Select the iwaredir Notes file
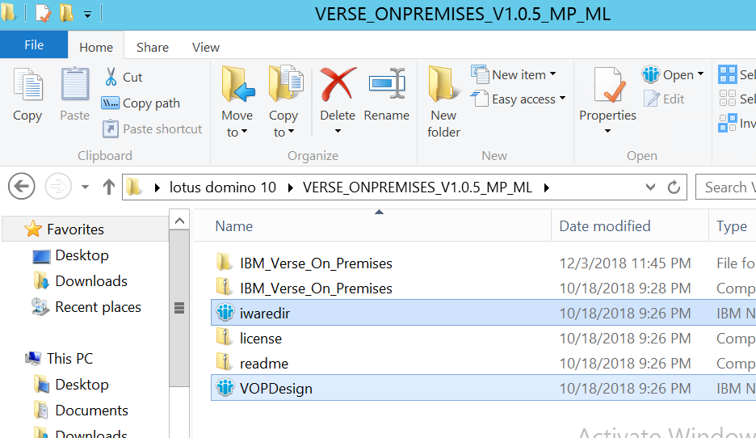The height and width of the screenshot is (438, 756). pyautogui.click(x=484, y=313)
